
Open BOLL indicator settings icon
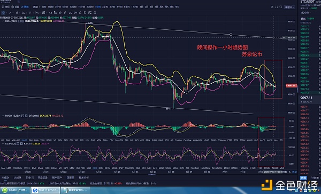coord(19,21)
